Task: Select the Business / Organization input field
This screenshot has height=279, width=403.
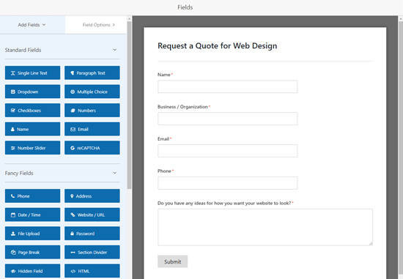Action: click(x=227, y=119)
